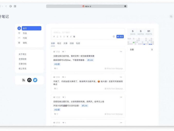Open the 友情链接 page link
The width and height of the screenshot is (174, 131).
tap(22, 59)
